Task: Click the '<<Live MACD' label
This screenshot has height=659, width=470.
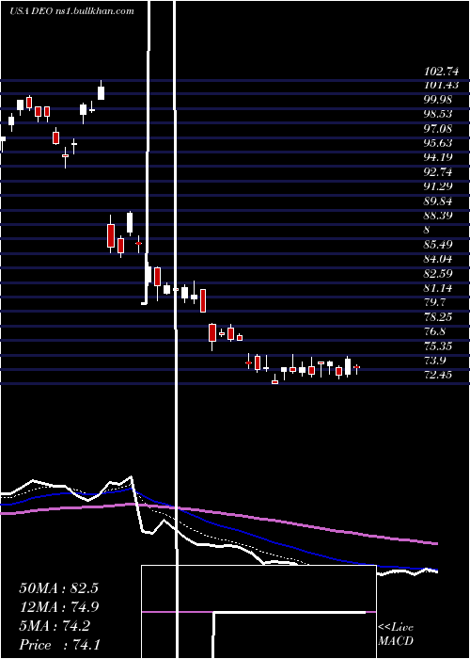Action: click(x=396, y=634)
